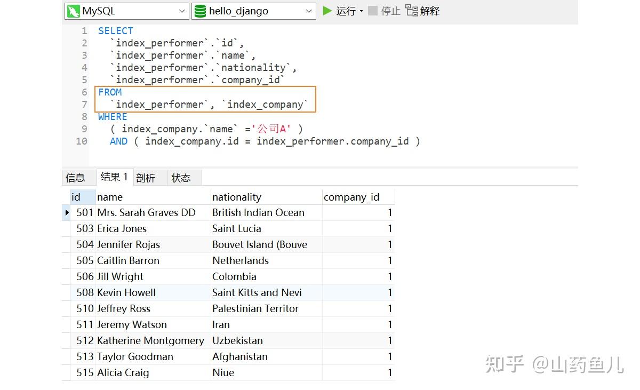Switch to the 状态 tab
The width and height of the screenshot is (640, 390).
tap(182, 177)
